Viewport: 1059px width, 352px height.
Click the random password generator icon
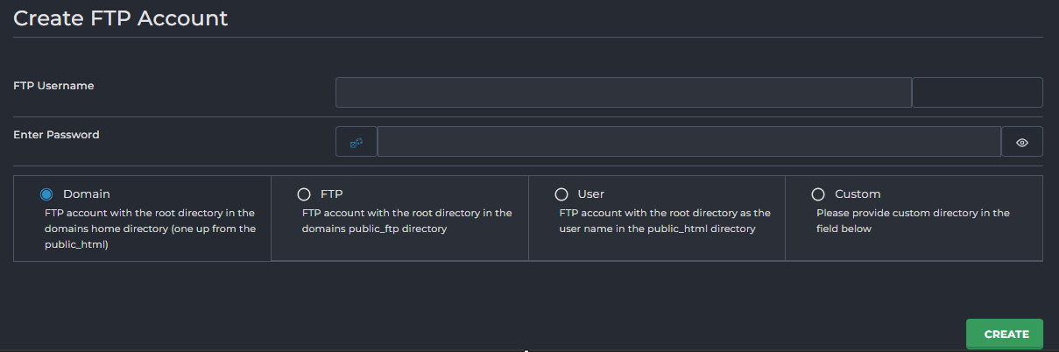(357, 142)
